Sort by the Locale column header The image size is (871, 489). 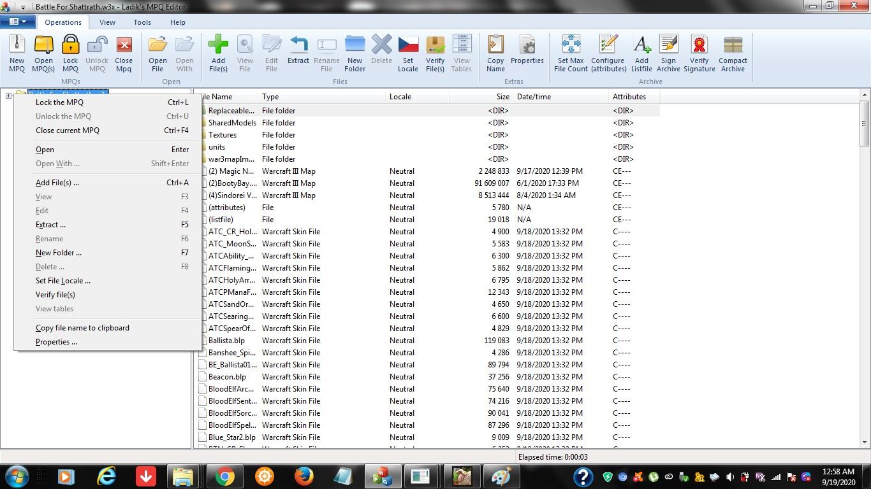click(x=418, y=97)
